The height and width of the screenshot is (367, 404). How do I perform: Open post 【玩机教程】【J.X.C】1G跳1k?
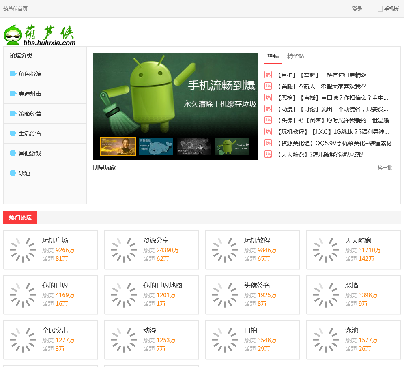tap(333, 132)
